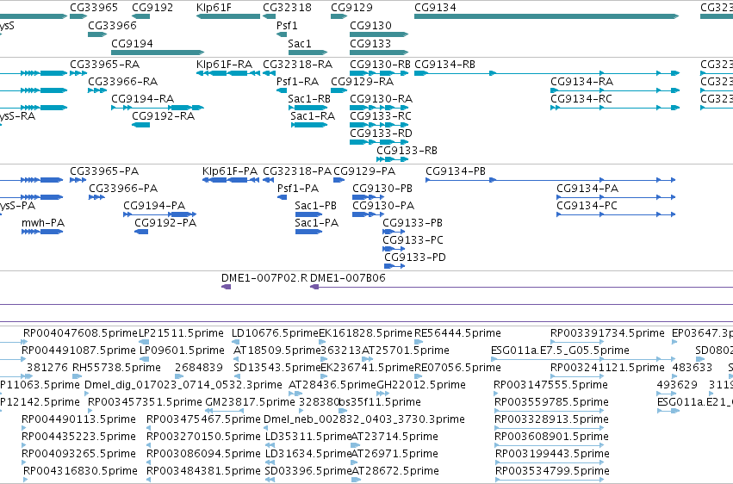733x484 pixels.
Task: Click the mwh-PA protein label
Action: (x=43, y=223)
